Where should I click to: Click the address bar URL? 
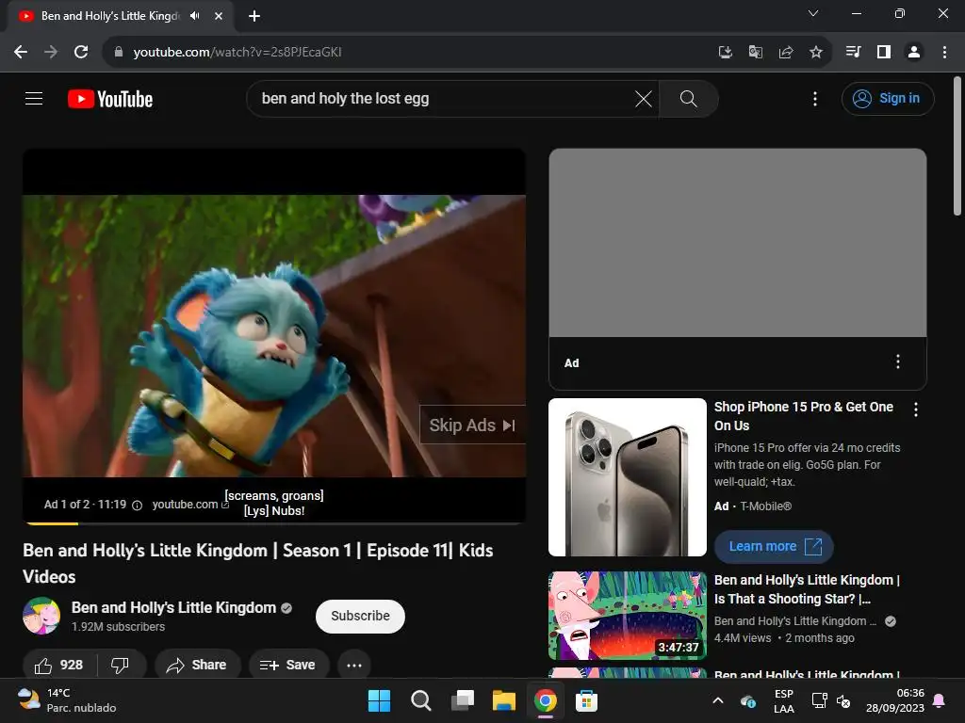(237, 53)
